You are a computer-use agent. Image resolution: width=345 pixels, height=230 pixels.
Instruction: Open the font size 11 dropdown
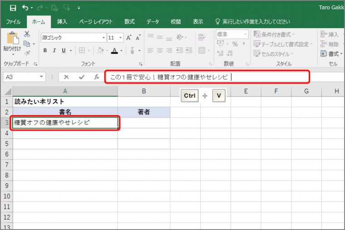(120, 38)
